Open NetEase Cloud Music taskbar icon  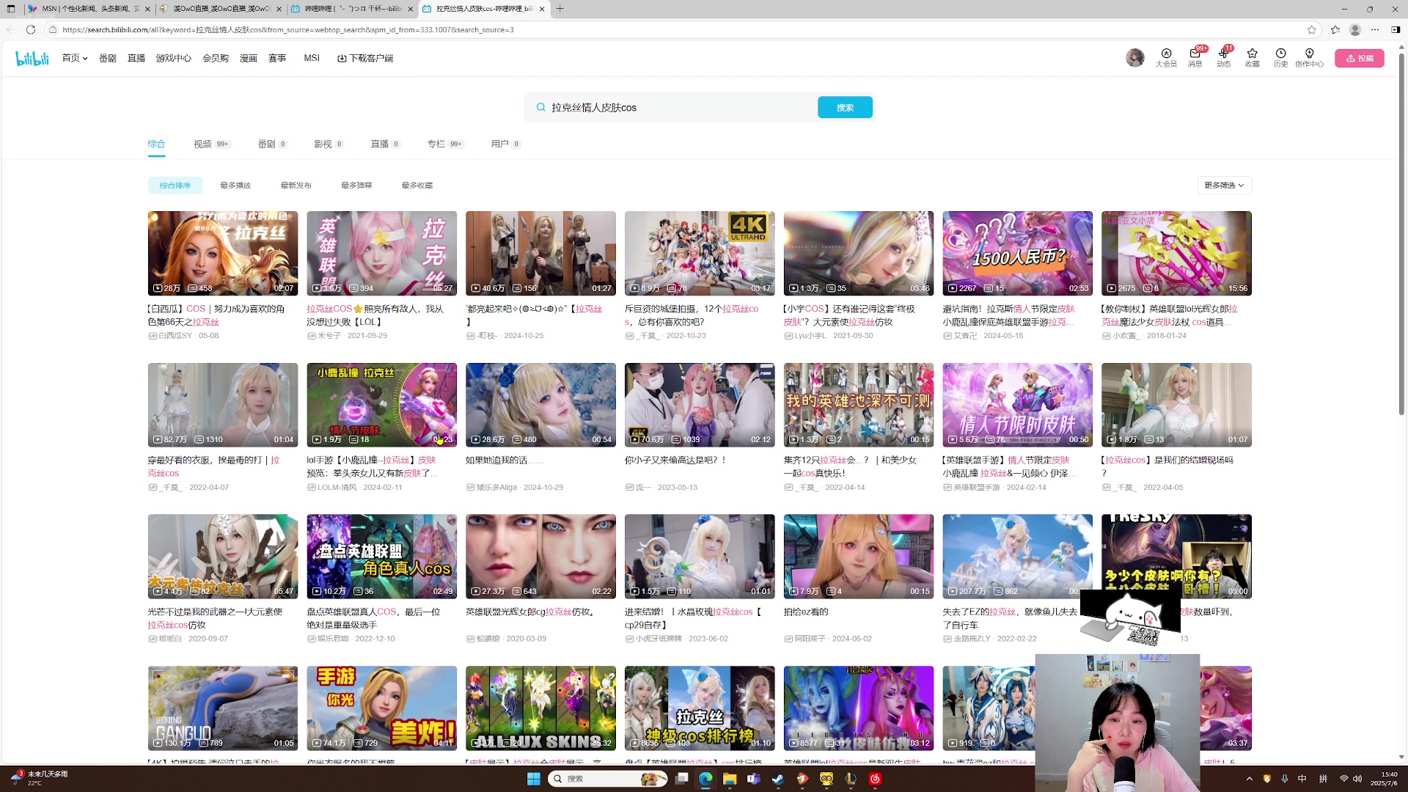click(x=875, y=779)
